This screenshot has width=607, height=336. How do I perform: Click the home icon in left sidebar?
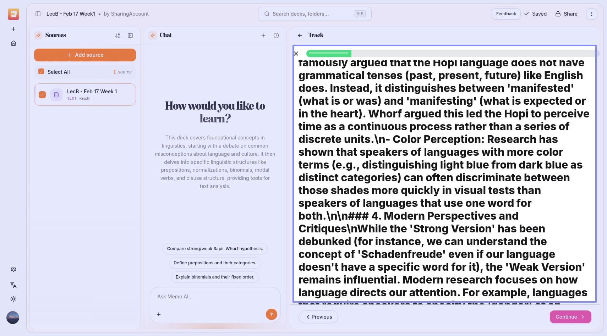coord(13,43)
